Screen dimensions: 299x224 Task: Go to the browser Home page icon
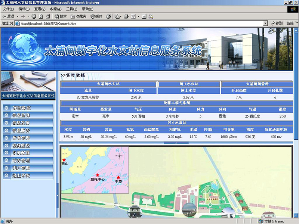[x=47, y=16]
